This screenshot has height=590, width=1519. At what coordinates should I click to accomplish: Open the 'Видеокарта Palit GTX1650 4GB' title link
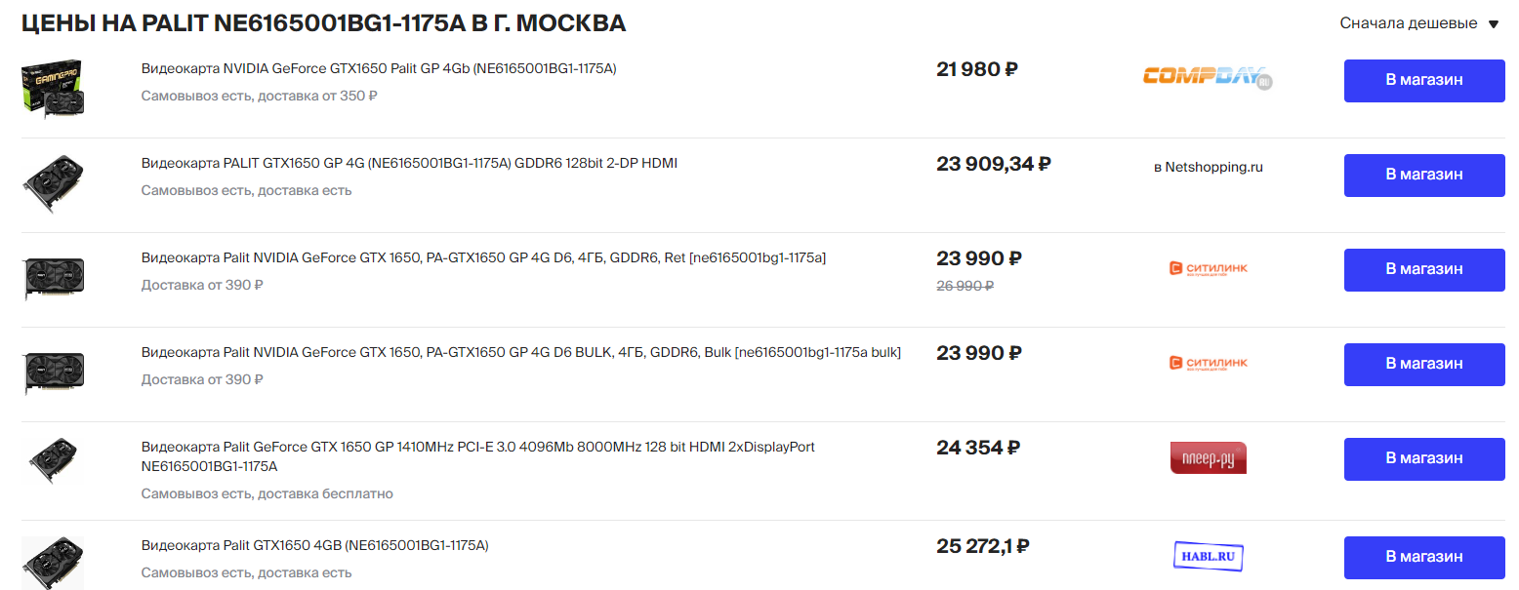pyautogui.click(x=314, y=545)
